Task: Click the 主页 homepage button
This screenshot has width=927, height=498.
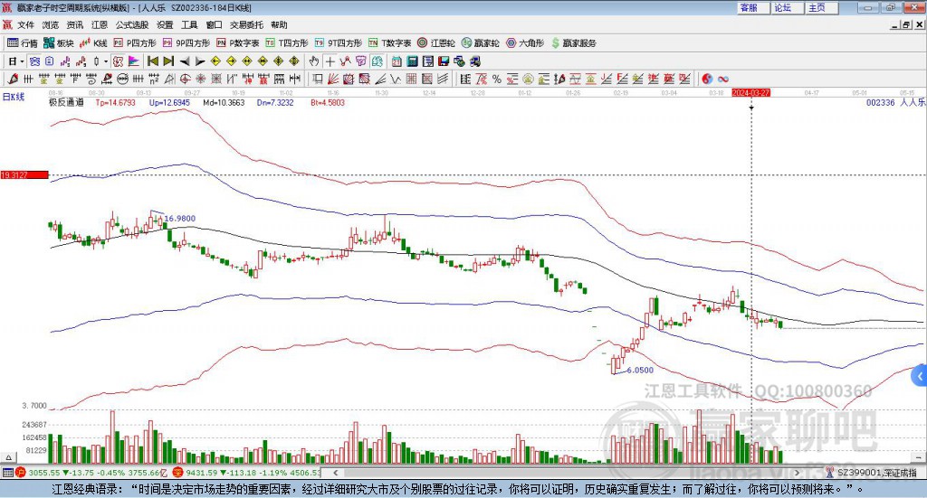Action: coord(821,7)
